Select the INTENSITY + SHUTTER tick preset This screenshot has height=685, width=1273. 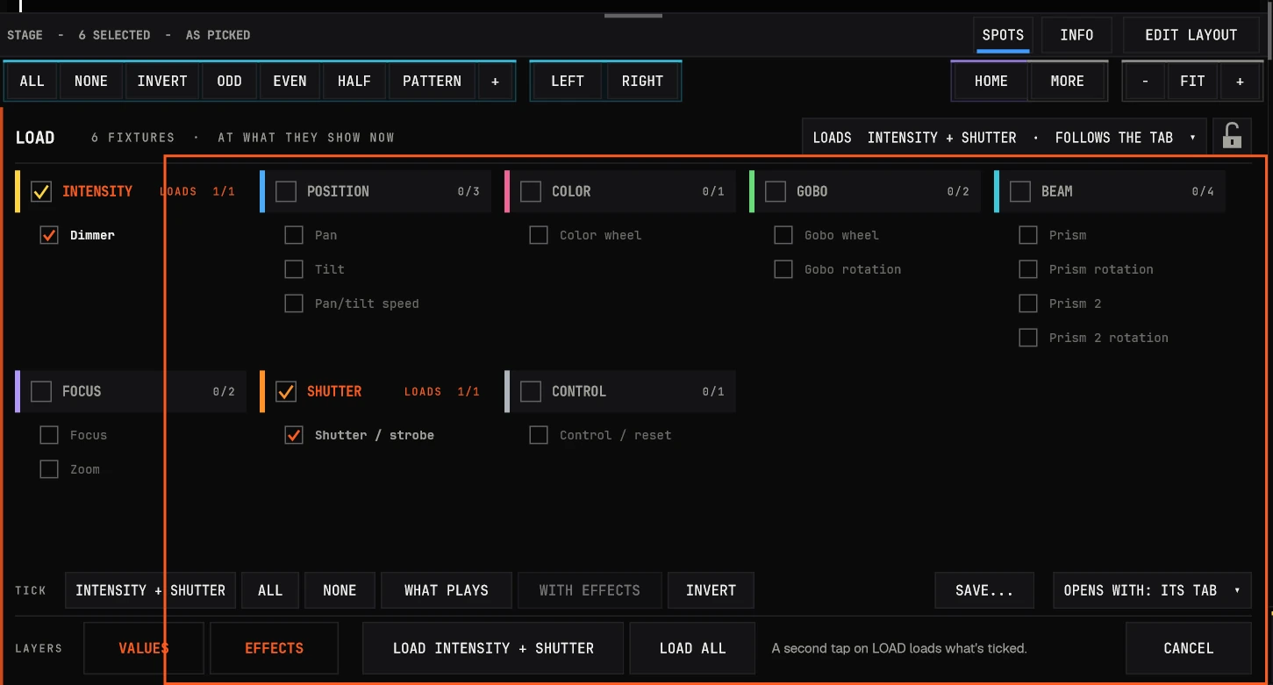click(150, 590)
